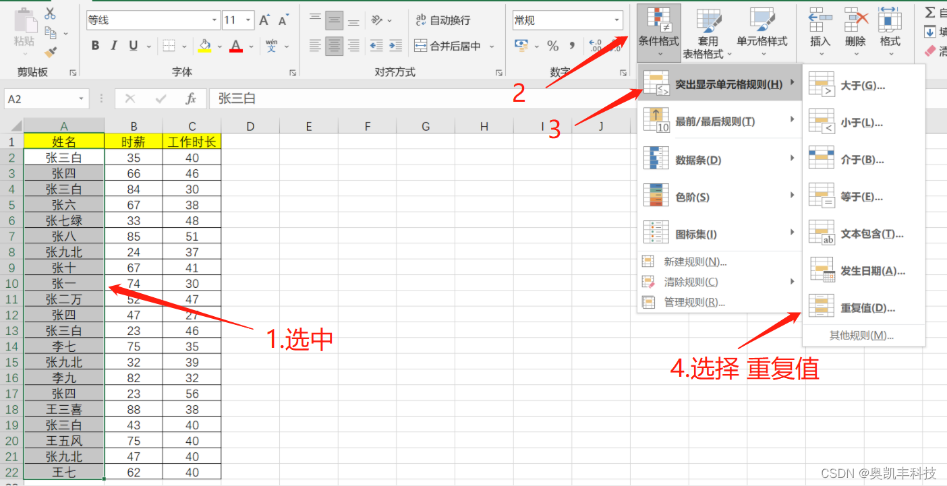
Task: Open the underline style dropdown arrow
Action: point(148,47)
